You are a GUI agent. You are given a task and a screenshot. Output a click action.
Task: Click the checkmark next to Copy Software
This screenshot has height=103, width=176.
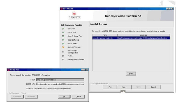[63, 40]
